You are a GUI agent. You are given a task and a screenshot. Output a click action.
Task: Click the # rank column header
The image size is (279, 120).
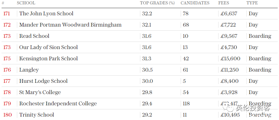coord(3,3)
